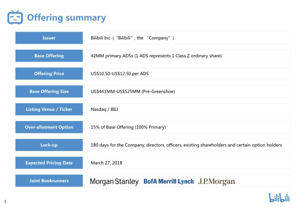Click the Bilibili TV mascot icon
The width and height of the screenshot is (296, 207).
(15, 17)
